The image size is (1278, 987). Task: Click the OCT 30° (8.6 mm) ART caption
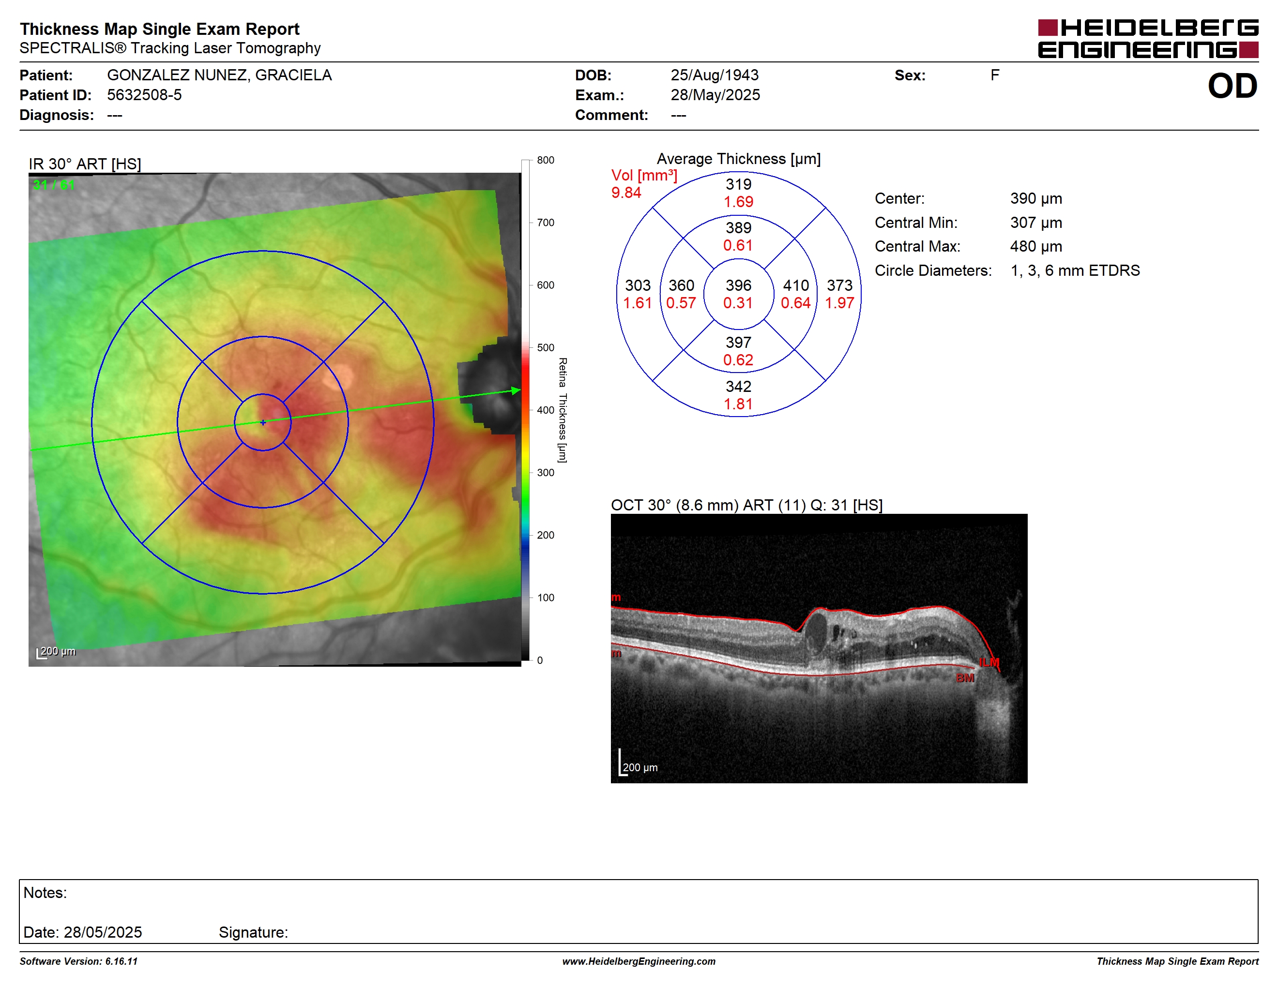click(x=746, y=505)
